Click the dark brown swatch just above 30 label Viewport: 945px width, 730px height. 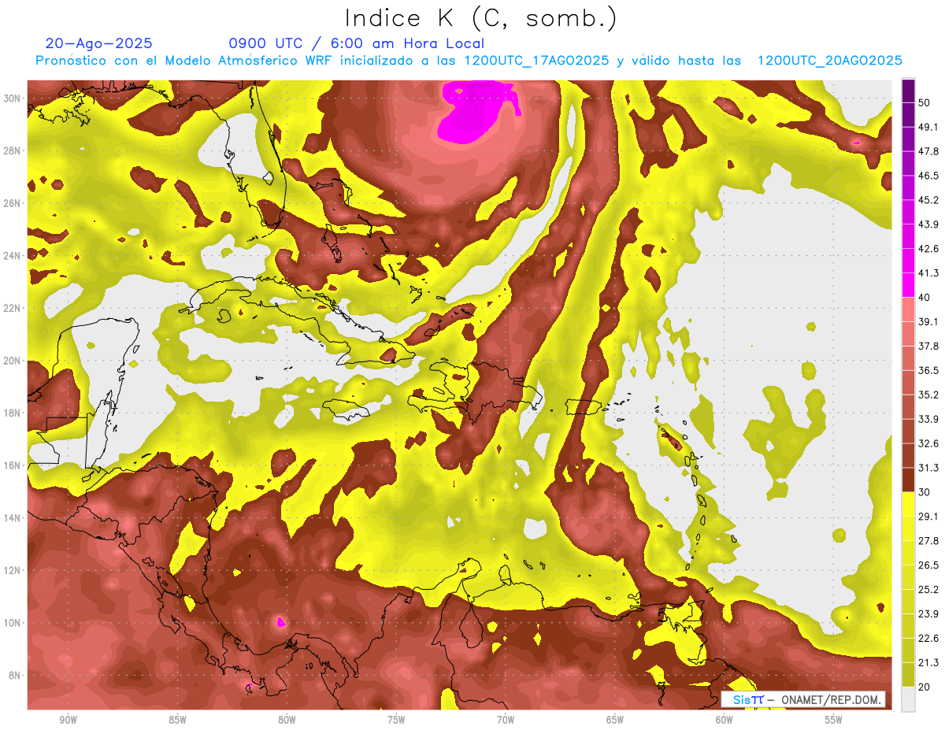909,480
